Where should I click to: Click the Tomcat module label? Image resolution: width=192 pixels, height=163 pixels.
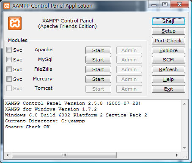click(x=44, y=88)
